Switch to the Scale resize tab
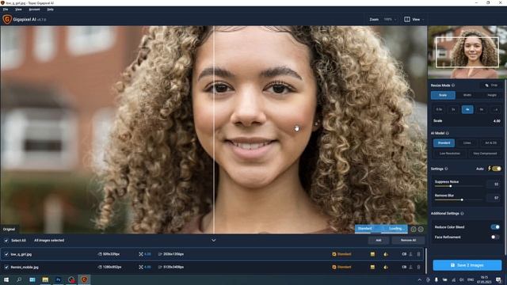Screen dimensions: 507x285 [443, 95]
